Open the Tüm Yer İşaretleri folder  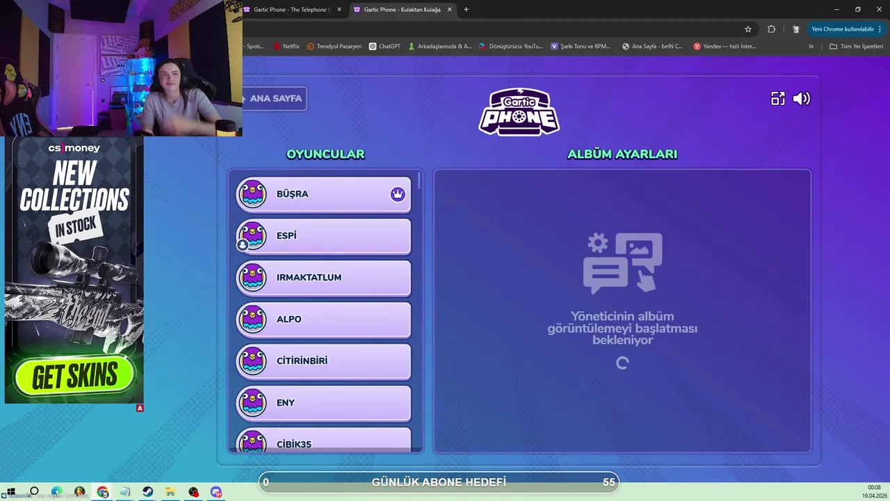pos(856,47)
